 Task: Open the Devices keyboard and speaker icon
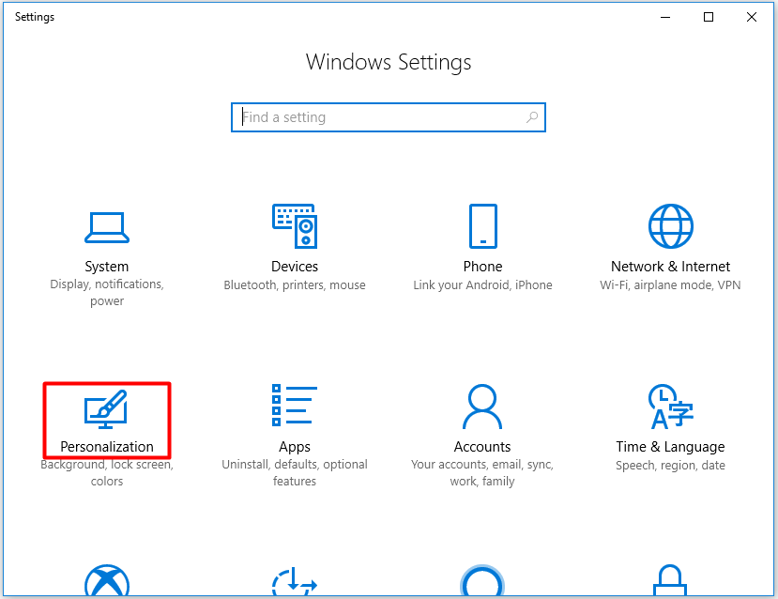tap(295, 226)
